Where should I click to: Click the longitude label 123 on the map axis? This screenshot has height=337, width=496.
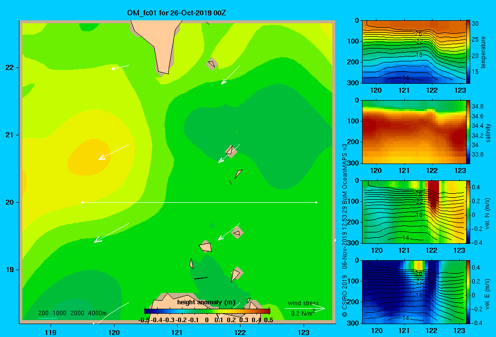304,332
